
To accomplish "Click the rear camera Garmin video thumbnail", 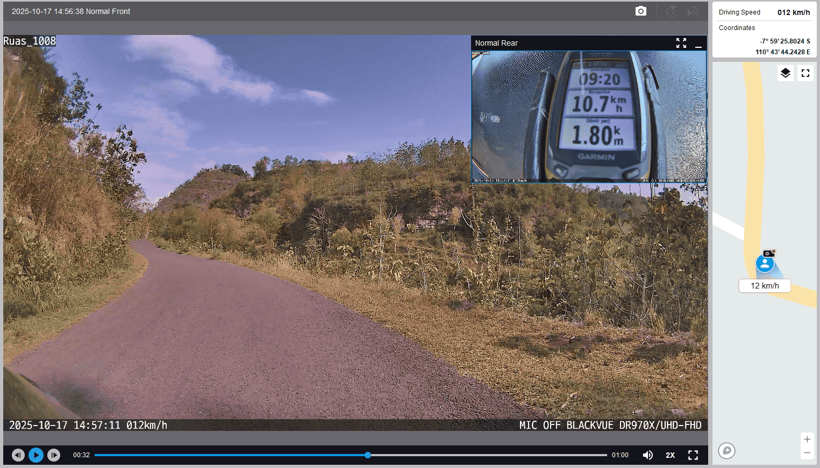I will pyautogui.click(x=589, y=117).
